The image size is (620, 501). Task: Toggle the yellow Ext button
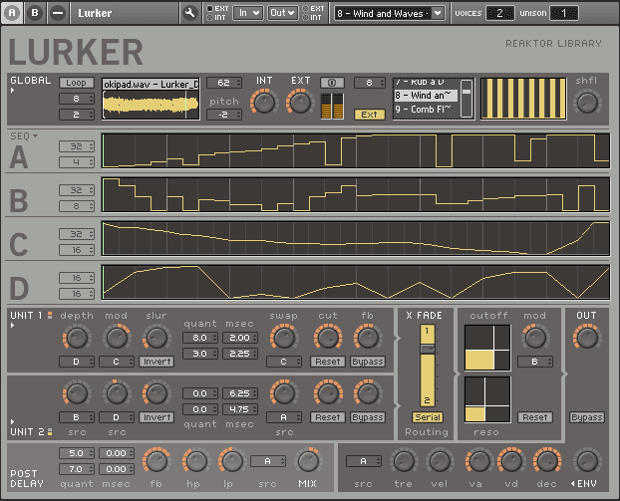coord(369,115)
